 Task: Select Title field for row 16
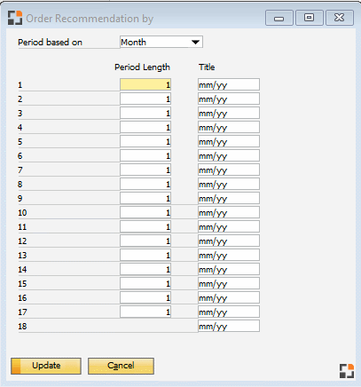pyautogui.click(x=229, y=297)
